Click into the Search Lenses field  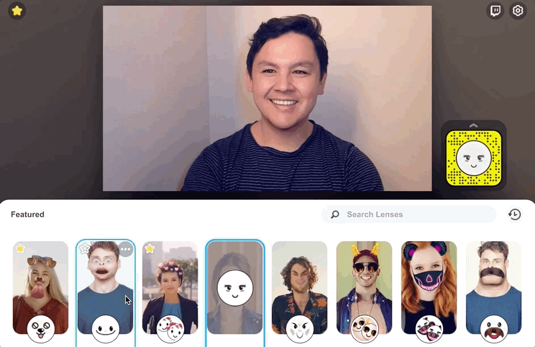[409, 214]
